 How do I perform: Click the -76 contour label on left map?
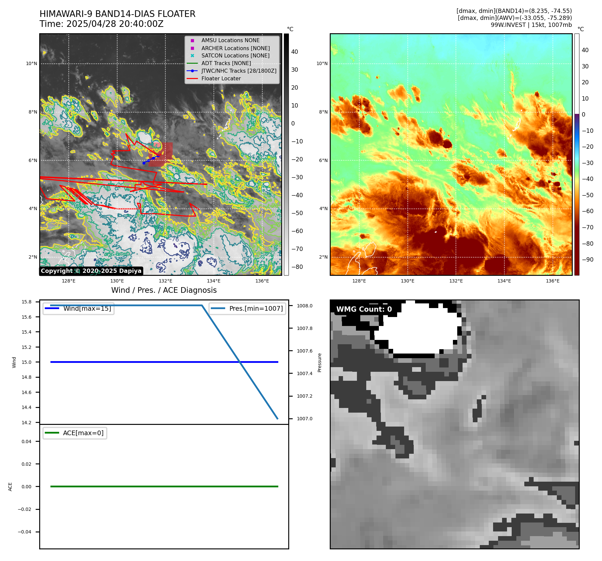[173, 239]
